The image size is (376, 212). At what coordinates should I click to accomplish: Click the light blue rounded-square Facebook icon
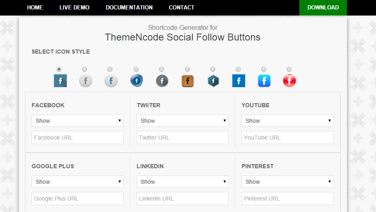(x=264, y=81)
